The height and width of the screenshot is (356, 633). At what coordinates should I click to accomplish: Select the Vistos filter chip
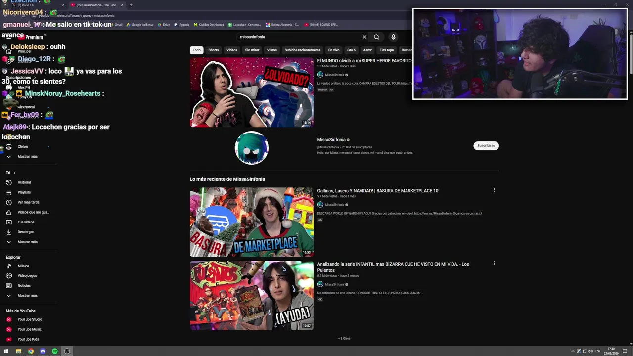(x=272, y=50)
